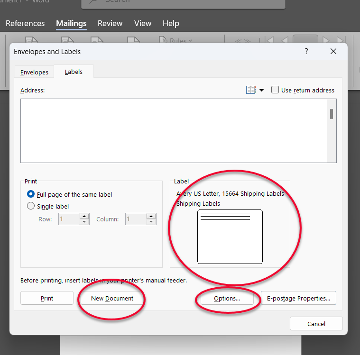The height and width of the screenshot is (355, 360).
Task: Open E-postage Properties...
Action: [298, 298]
